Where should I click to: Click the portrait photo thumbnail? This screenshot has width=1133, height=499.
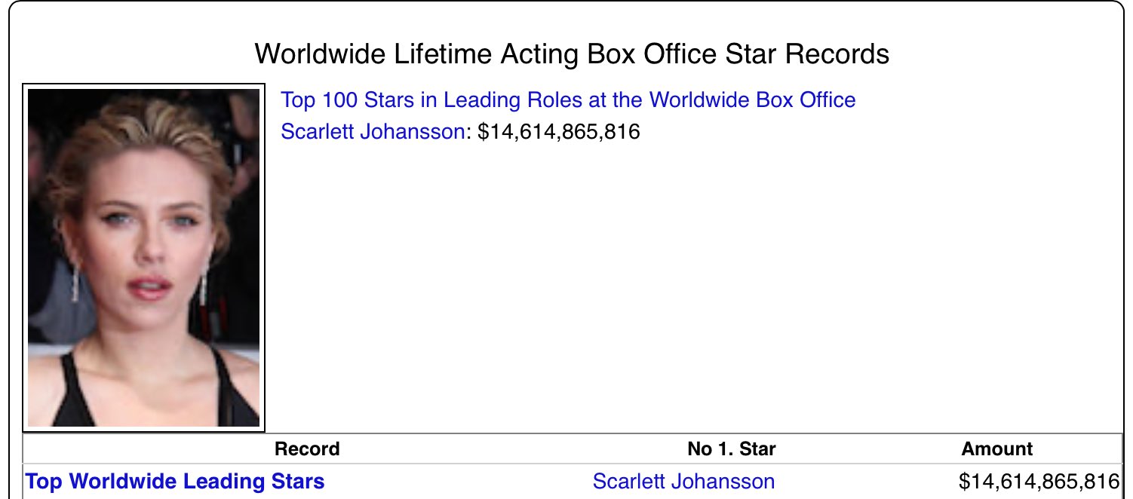coord(143,258)
